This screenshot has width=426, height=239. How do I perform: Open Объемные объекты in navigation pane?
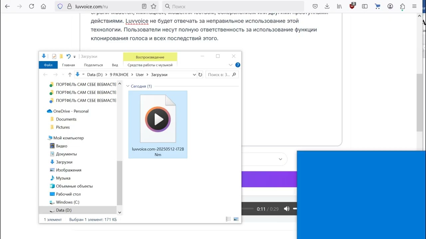point(74,186)
